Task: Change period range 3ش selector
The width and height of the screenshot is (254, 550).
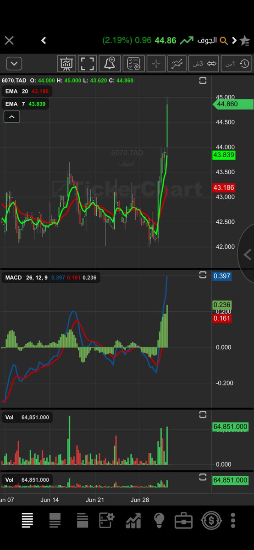Action: [x=204, y=64]
